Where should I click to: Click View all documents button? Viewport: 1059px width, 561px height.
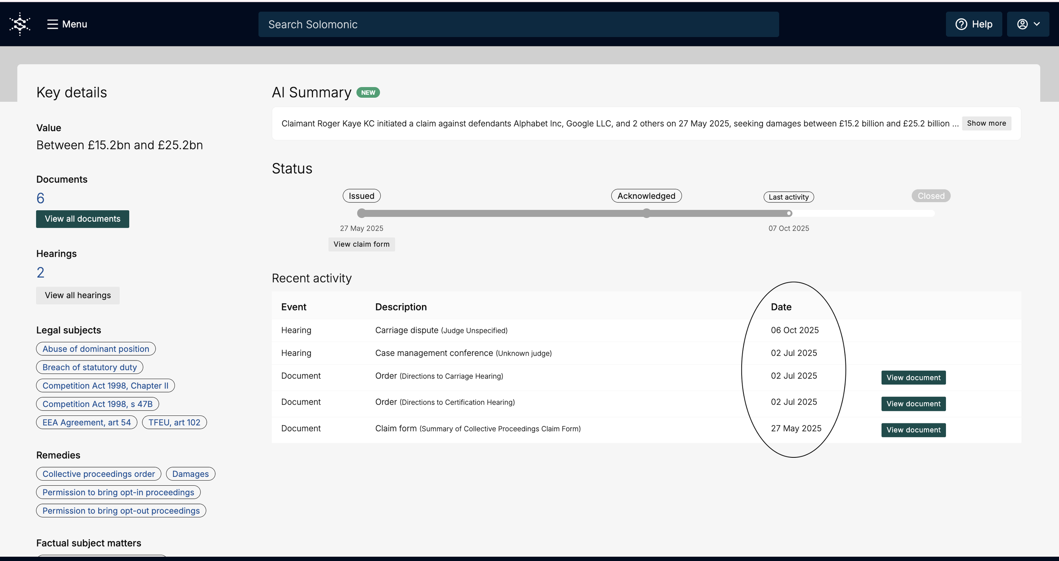(x=83, y=219)
